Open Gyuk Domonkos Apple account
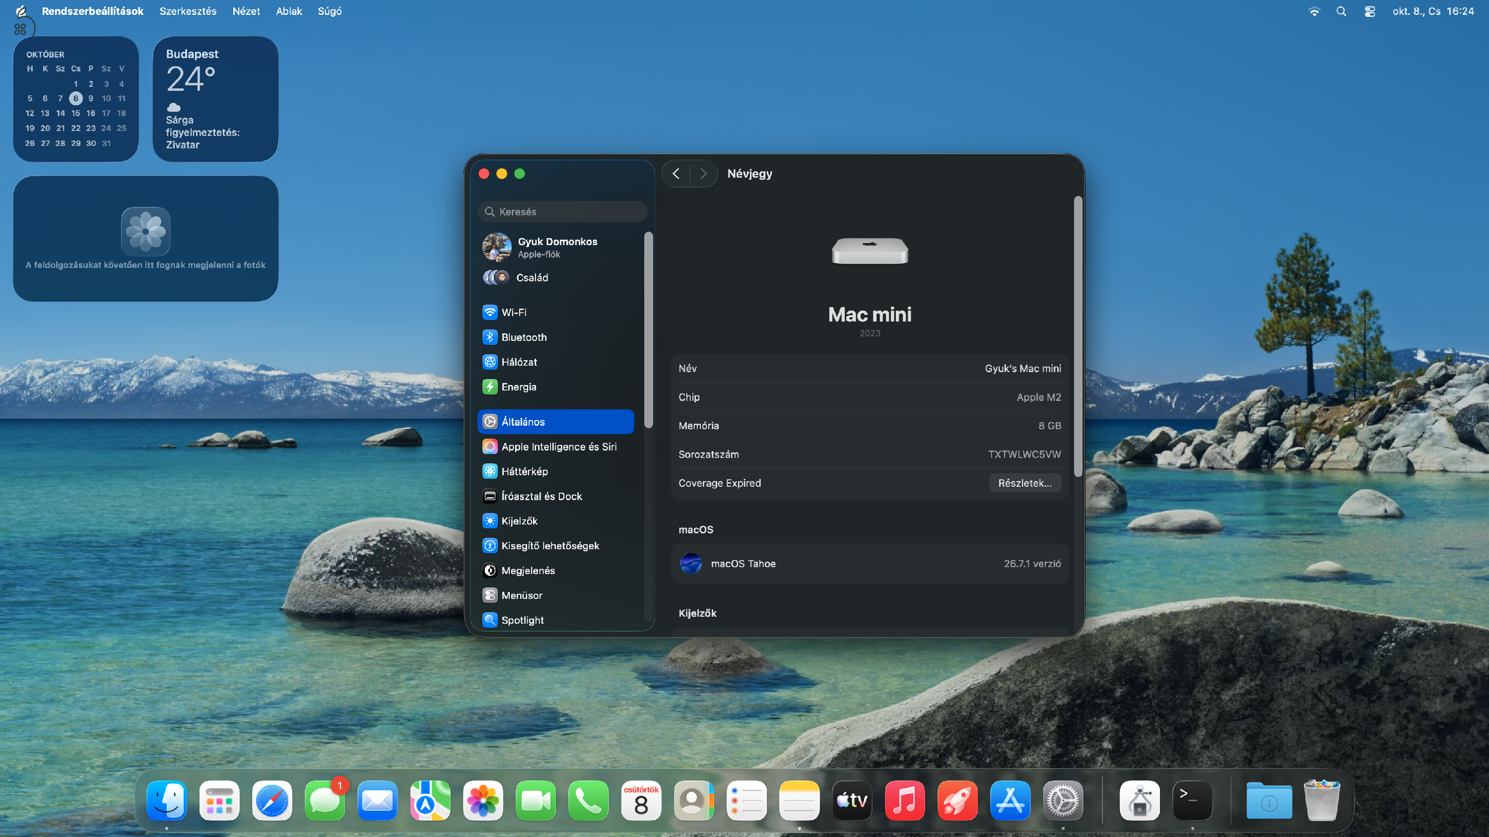1489x837 pixels. tap(555, 247)
